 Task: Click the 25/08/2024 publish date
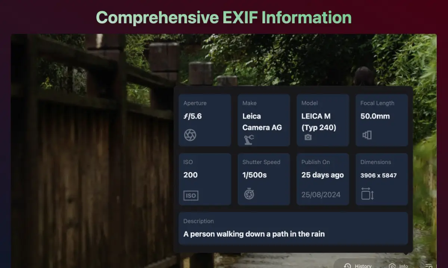[x=321, y=194]
